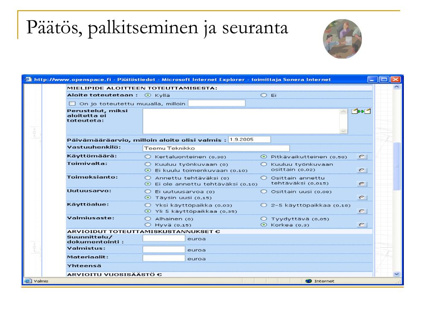Click the 'Valmis' status bar text
Viewport: 425px width, 319px height.
pyautogui.click(x=41, y=281)
